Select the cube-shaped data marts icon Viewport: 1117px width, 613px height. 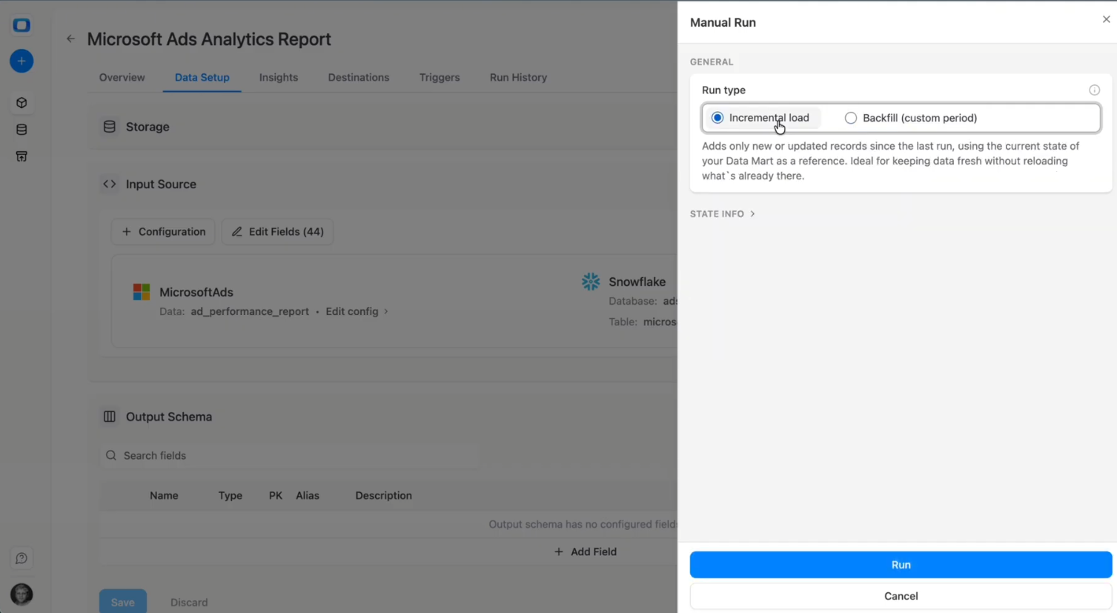click(x=21, y=102)
